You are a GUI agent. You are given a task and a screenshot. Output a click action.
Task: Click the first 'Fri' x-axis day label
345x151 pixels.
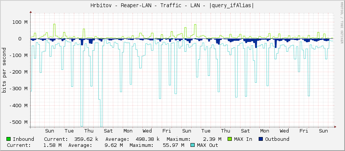(x=167, y=131)
